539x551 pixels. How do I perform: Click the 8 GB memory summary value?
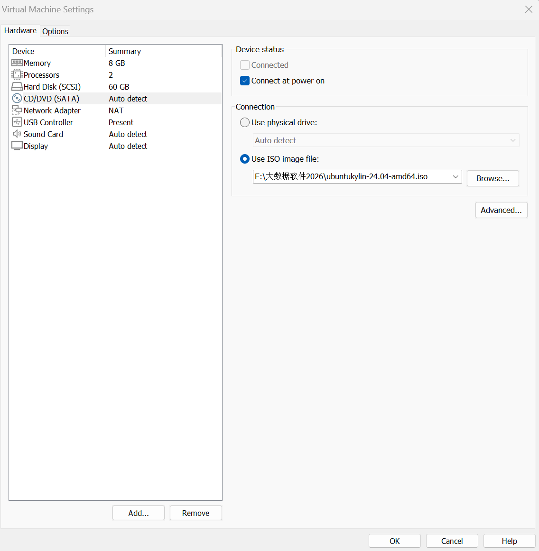tap(117, 63)
